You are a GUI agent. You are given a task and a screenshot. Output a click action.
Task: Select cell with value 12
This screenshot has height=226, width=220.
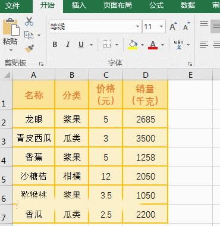(106, 175)
